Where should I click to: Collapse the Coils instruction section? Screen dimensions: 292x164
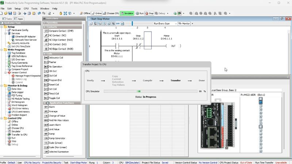point(45,54)
